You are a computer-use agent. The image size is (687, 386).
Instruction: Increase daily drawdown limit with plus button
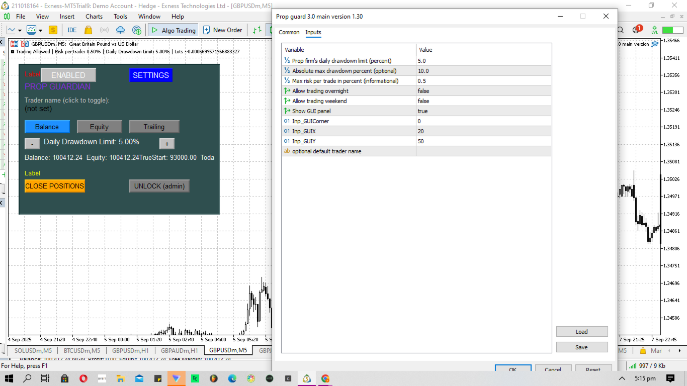pyautogui.click(x=167, y=144)
